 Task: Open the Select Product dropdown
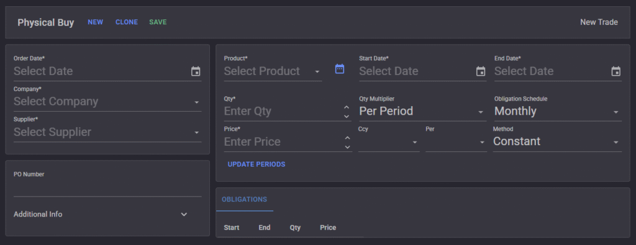(x=273, y=71)
